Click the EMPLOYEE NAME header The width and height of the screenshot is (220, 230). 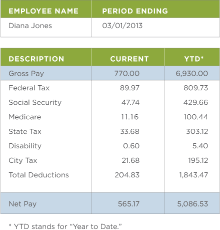point(43,11)
